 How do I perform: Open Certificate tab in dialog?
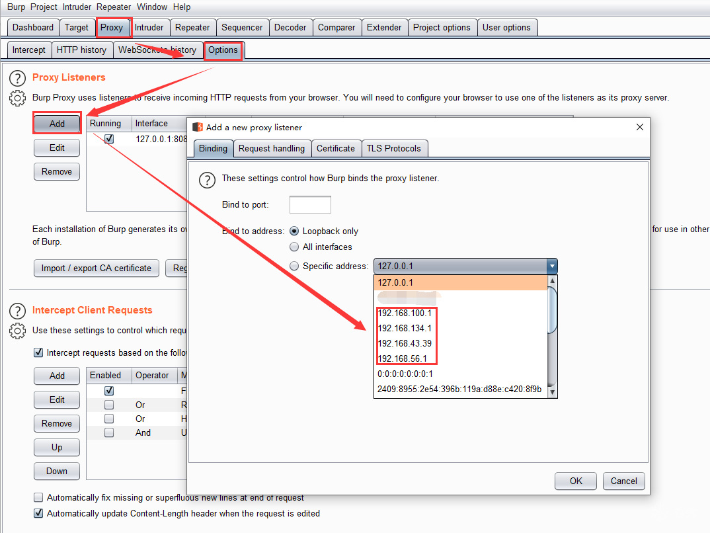[336, 148]
